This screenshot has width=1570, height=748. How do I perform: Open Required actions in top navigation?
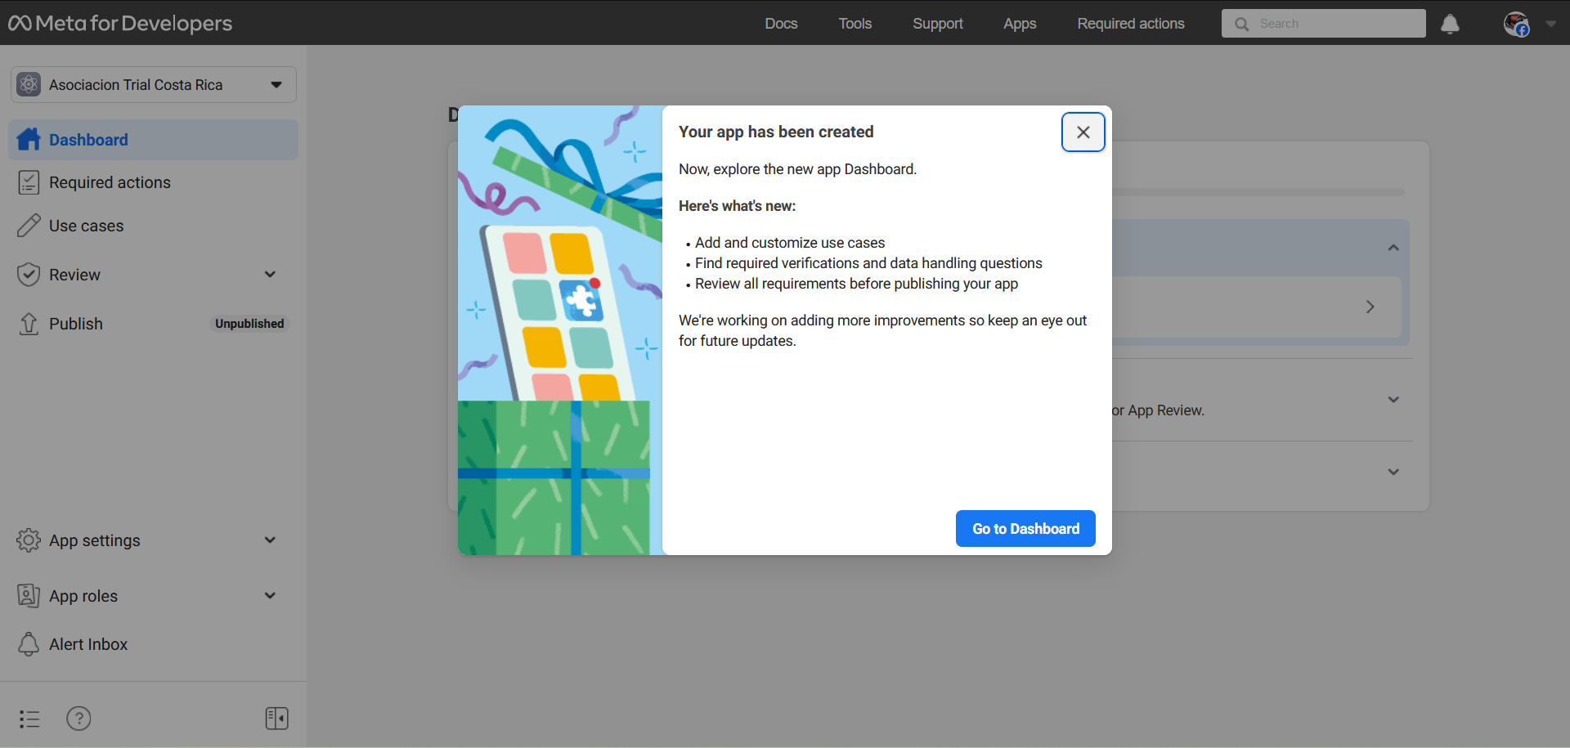point(1130,24)
